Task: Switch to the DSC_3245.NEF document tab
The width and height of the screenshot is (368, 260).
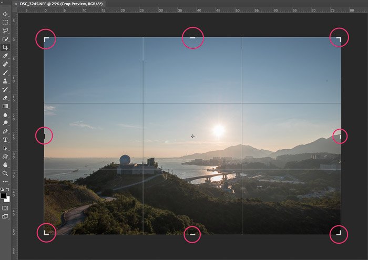Action: click(54, 4)
